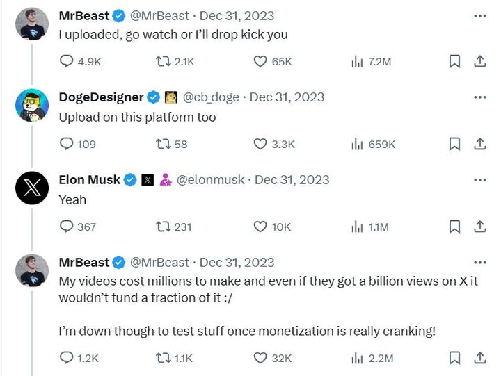
Task: Bookmark MrBeast's first tweet
Action: (x=454, y=61)
